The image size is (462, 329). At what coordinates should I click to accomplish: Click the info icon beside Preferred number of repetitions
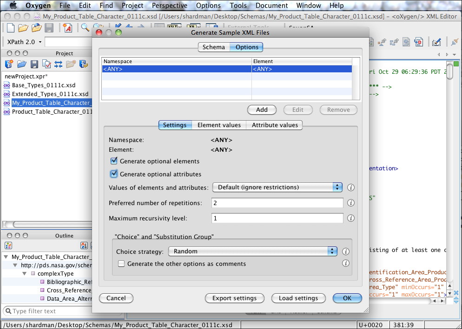350,203
